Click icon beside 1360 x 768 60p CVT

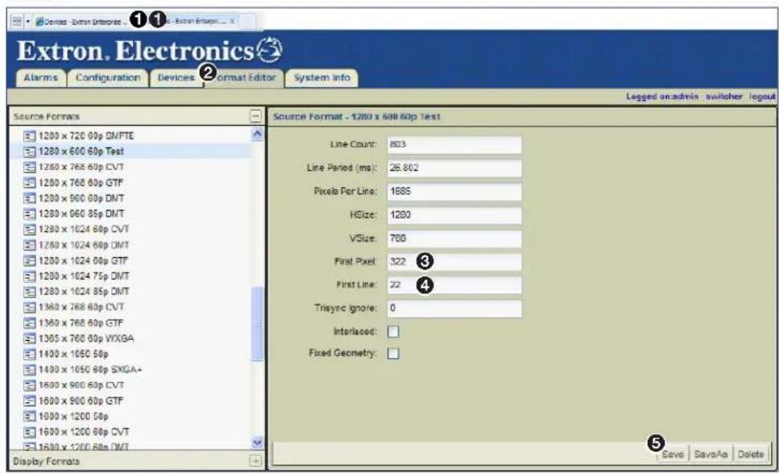[30, 306]
